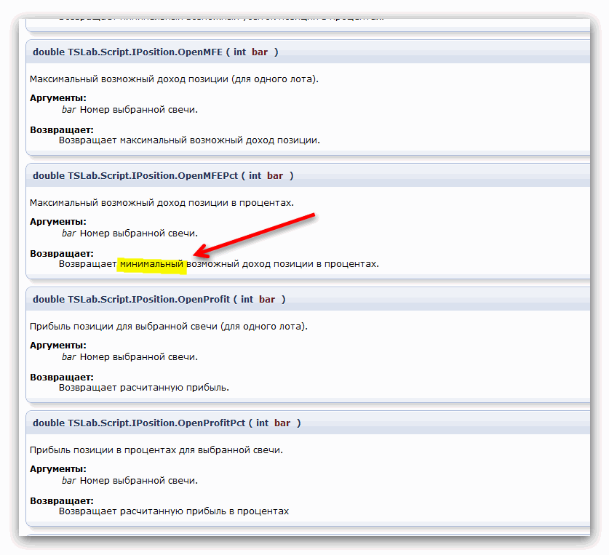Select text 'Возвращает расчитанную прибыль в процентах'

174,511
